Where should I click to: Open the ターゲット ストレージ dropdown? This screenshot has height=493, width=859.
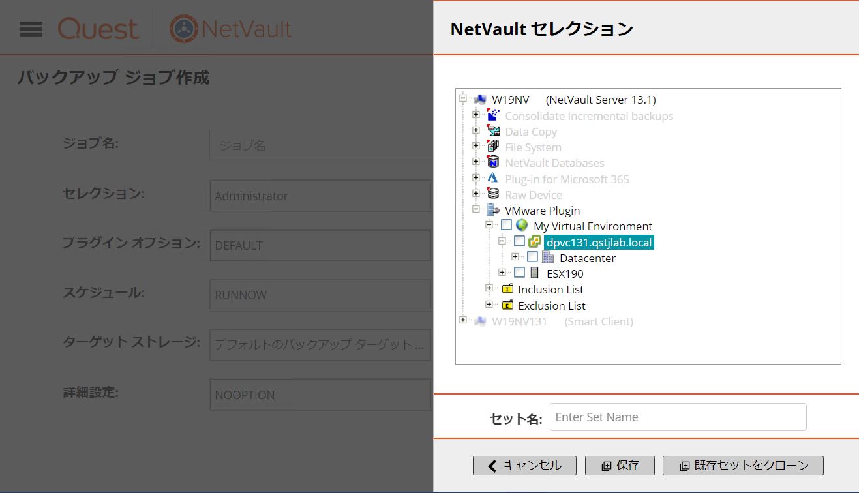pyautogui.click(x=321, y=344)
